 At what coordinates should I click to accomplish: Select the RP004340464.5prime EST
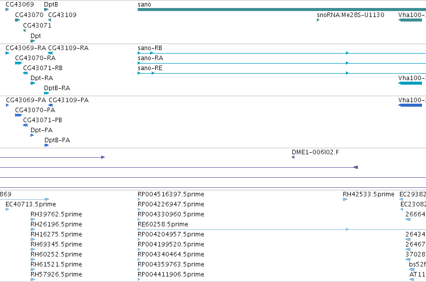tap(139, 259)
